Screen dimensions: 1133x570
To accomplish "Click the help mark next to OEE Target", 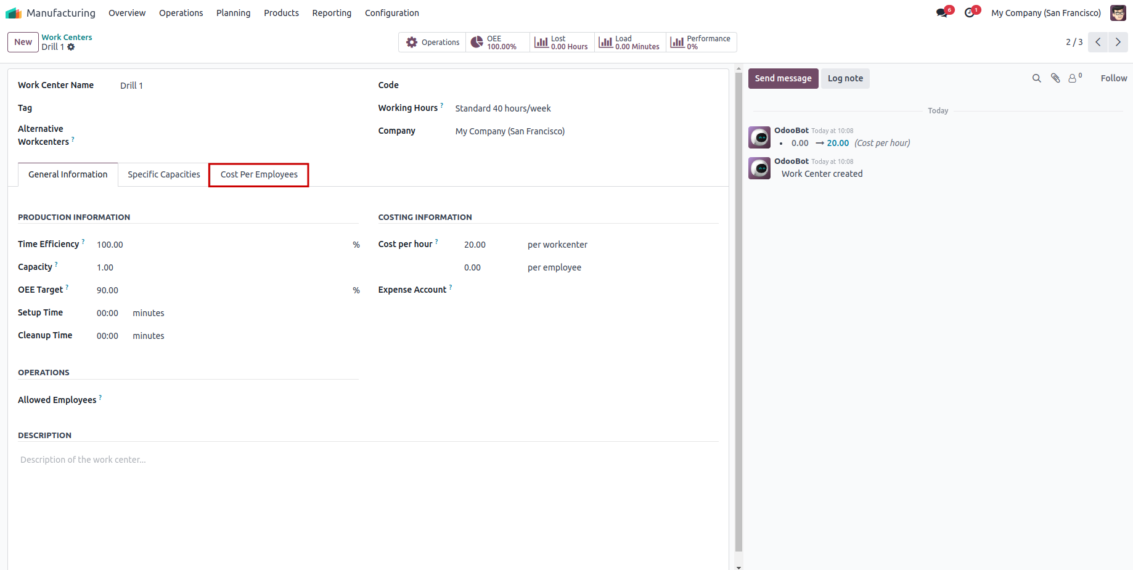I will coord(67,287).
